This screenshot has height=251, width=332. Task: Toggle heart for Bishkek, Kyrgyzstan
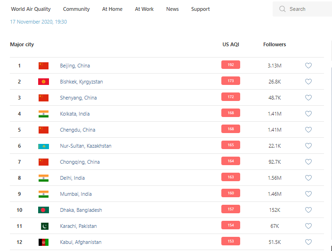(x=308, y=82)
